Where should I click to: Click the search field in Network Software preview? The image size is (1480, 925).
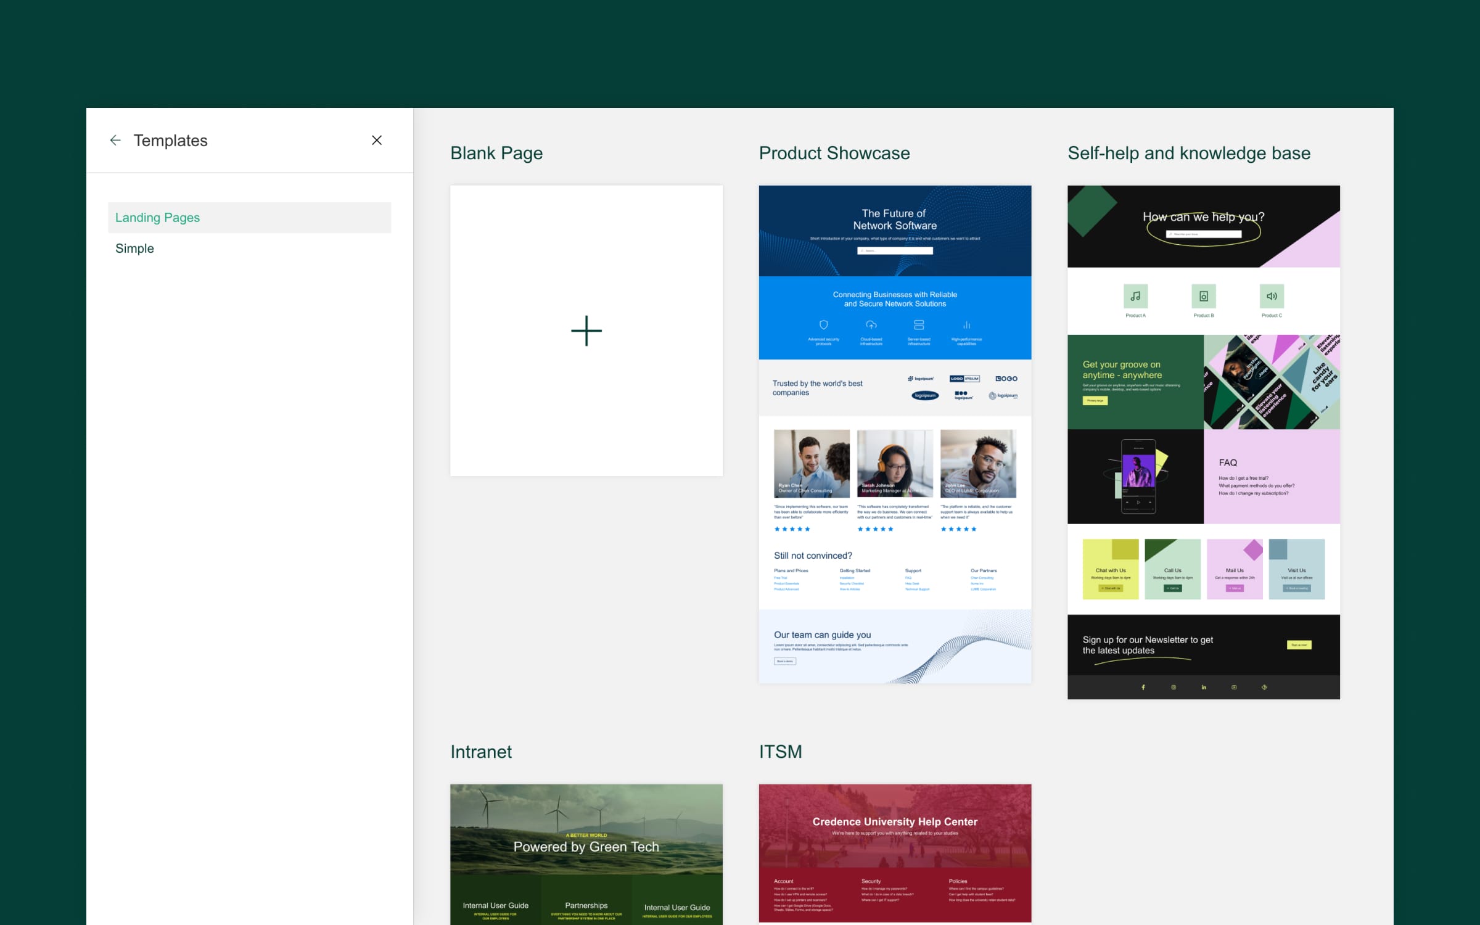(x=895, y=251)
